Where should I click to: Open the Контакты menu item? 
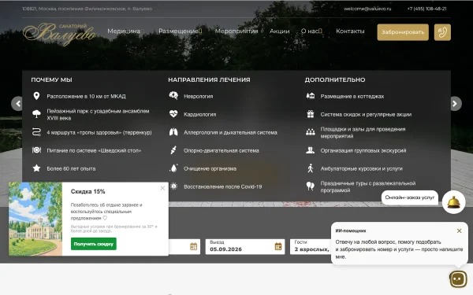pos(350,31)
